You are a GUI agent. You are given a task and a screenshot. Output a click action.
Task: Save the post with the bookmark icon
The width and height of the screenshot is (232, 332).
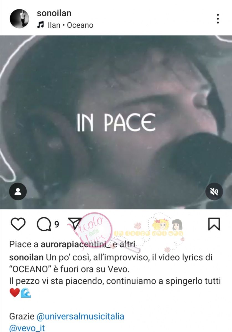point(214,224)
